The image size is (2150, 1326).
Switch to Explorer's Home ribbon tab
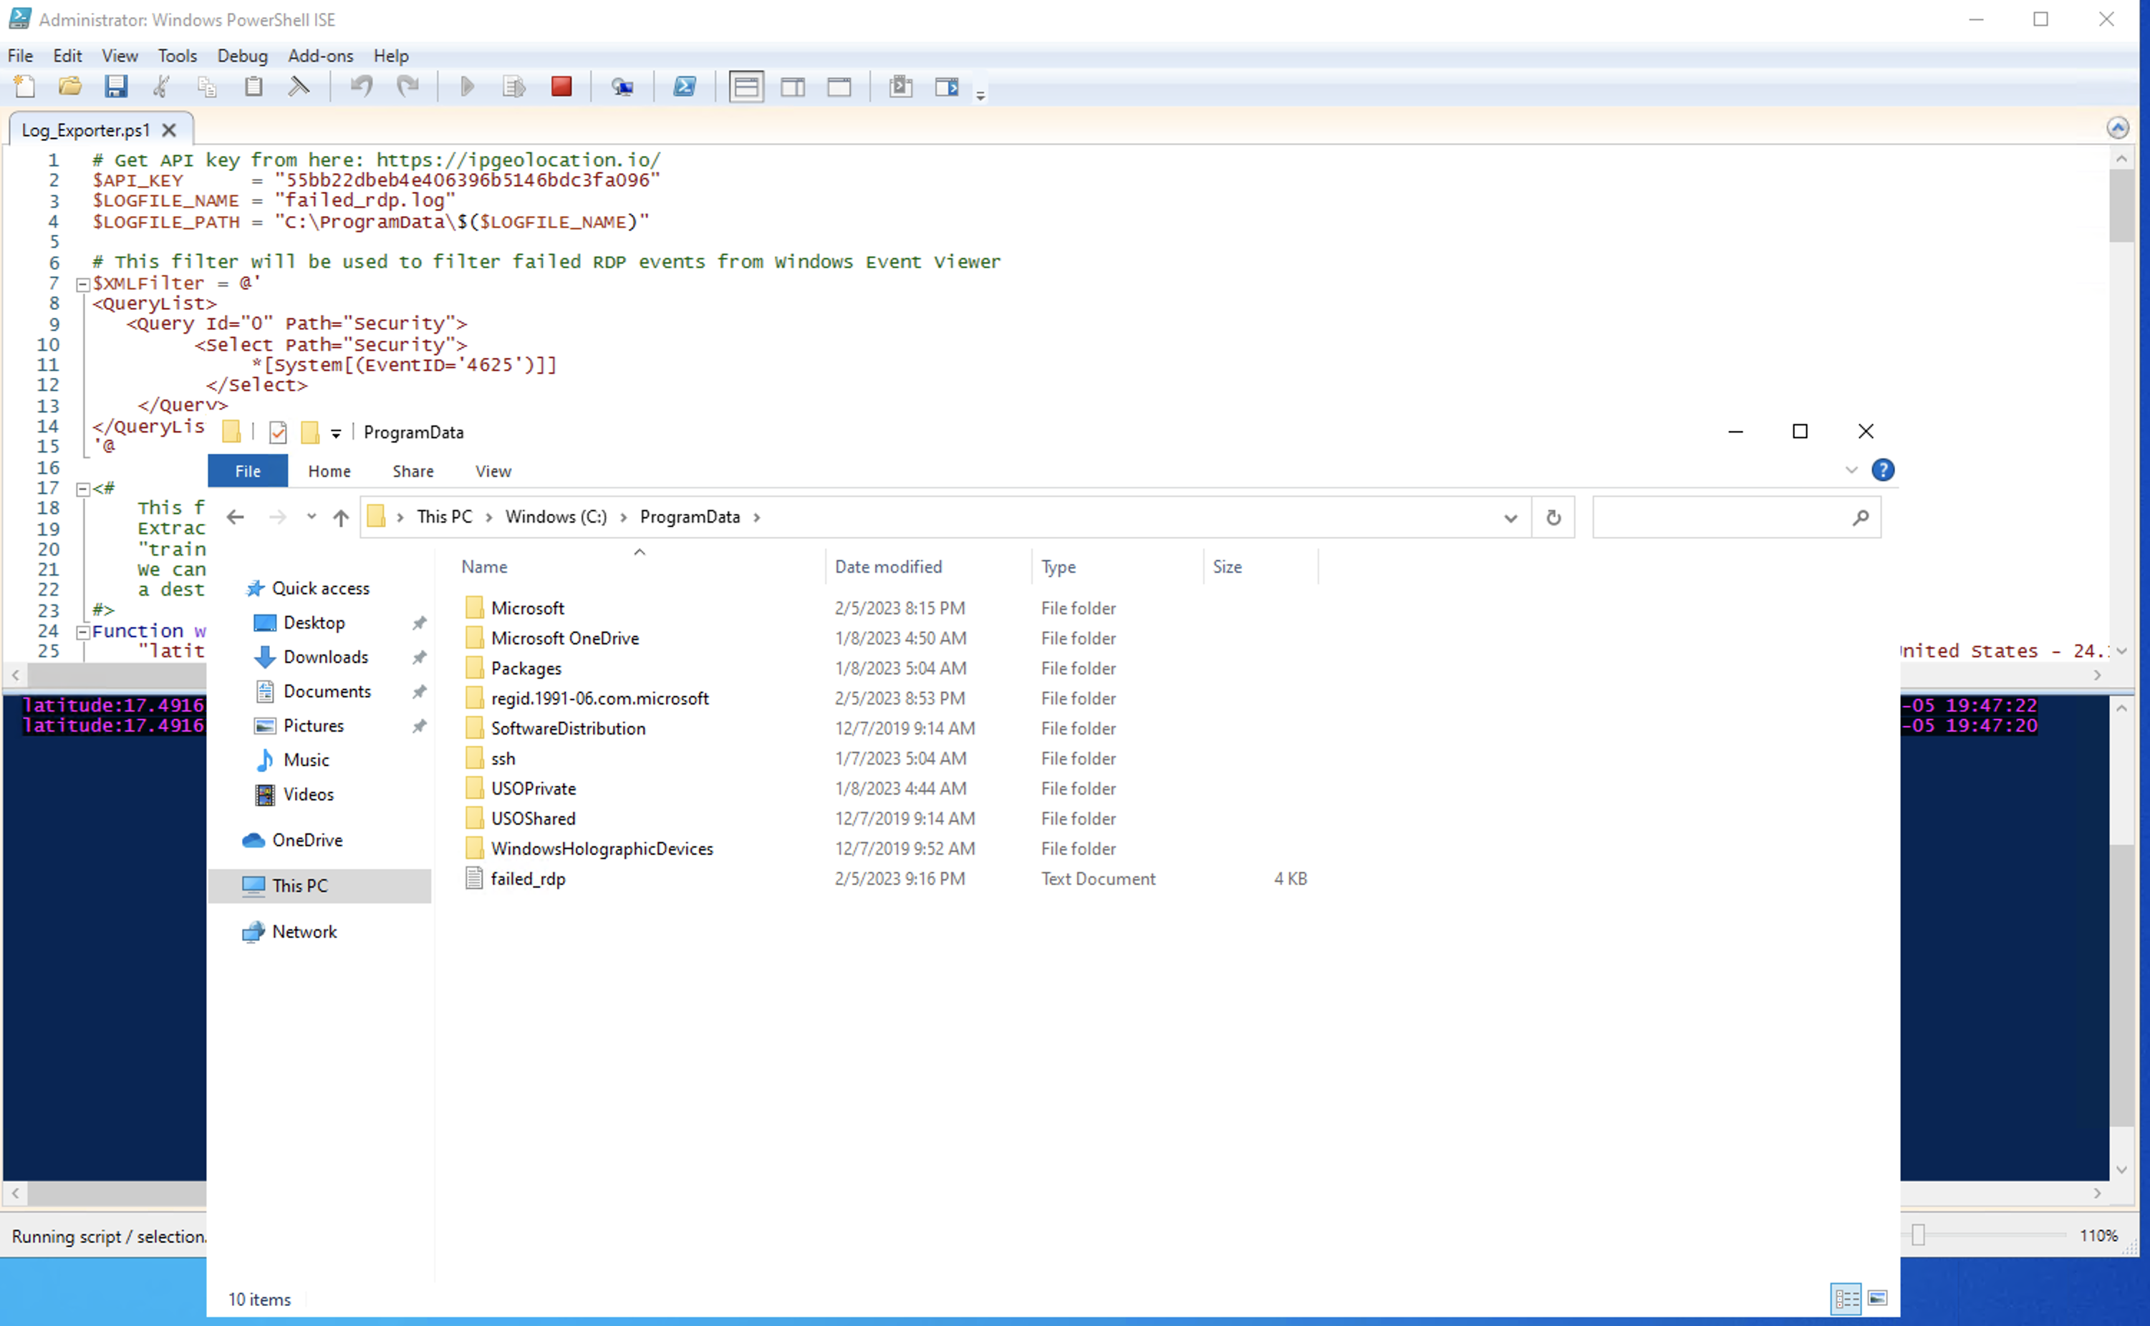(330, 471)
